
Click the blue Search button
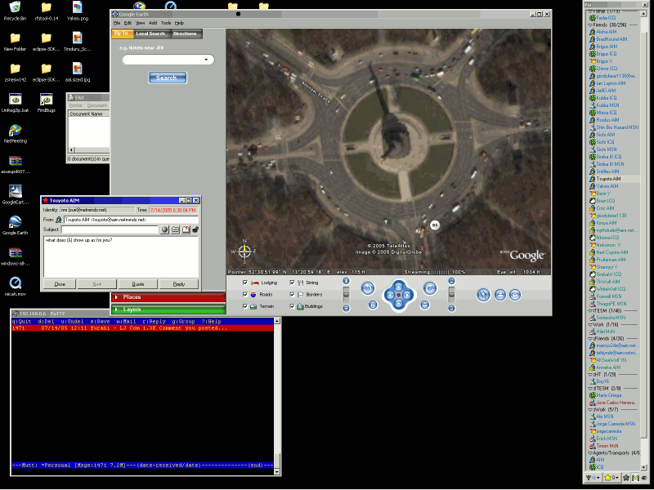point(168,78)
